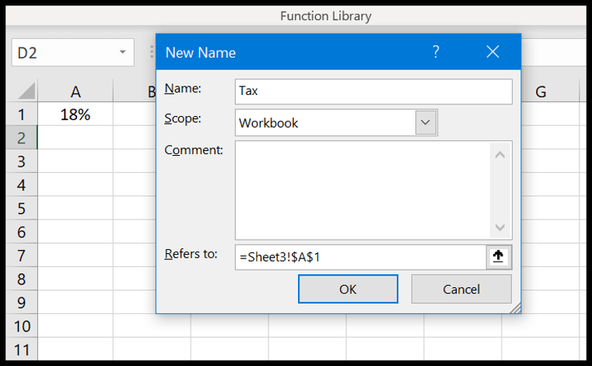This screenshot has width=592, height=366.
Task: Click the dialog resize grip corner
Action: tap(516, 308)
